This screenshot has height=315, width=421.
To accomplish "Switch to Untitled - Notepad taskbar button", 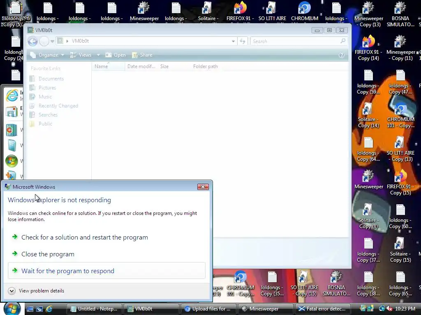I will tap(94, 309).
